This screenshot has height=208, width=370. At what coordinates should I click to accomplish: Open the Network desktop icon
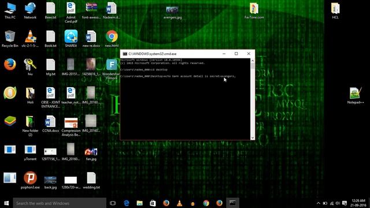(x=30, y=11)
